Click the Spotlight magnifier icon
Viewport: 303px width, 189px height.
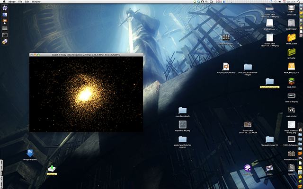tap(299, 1)
